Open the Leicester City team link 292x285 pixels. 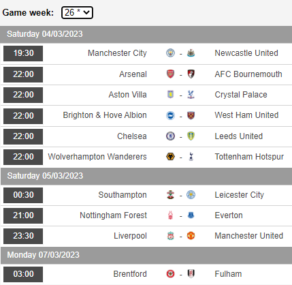click(240, 195)
